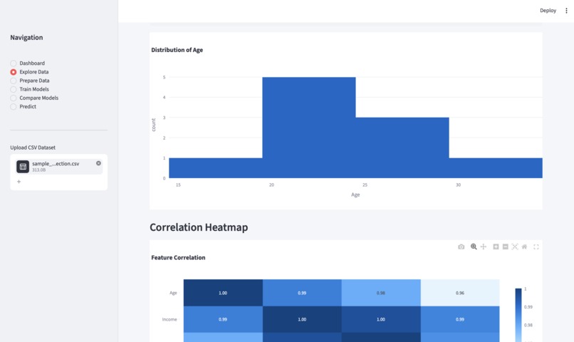Click the Distribution of Age chart title
The image size is (574, 342).
177,50
